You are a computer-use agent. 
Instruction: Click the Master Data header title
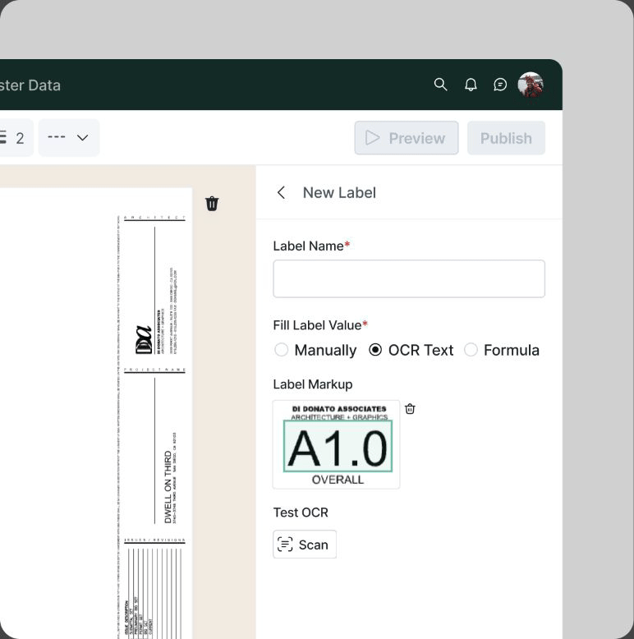(x=30, y=85)
